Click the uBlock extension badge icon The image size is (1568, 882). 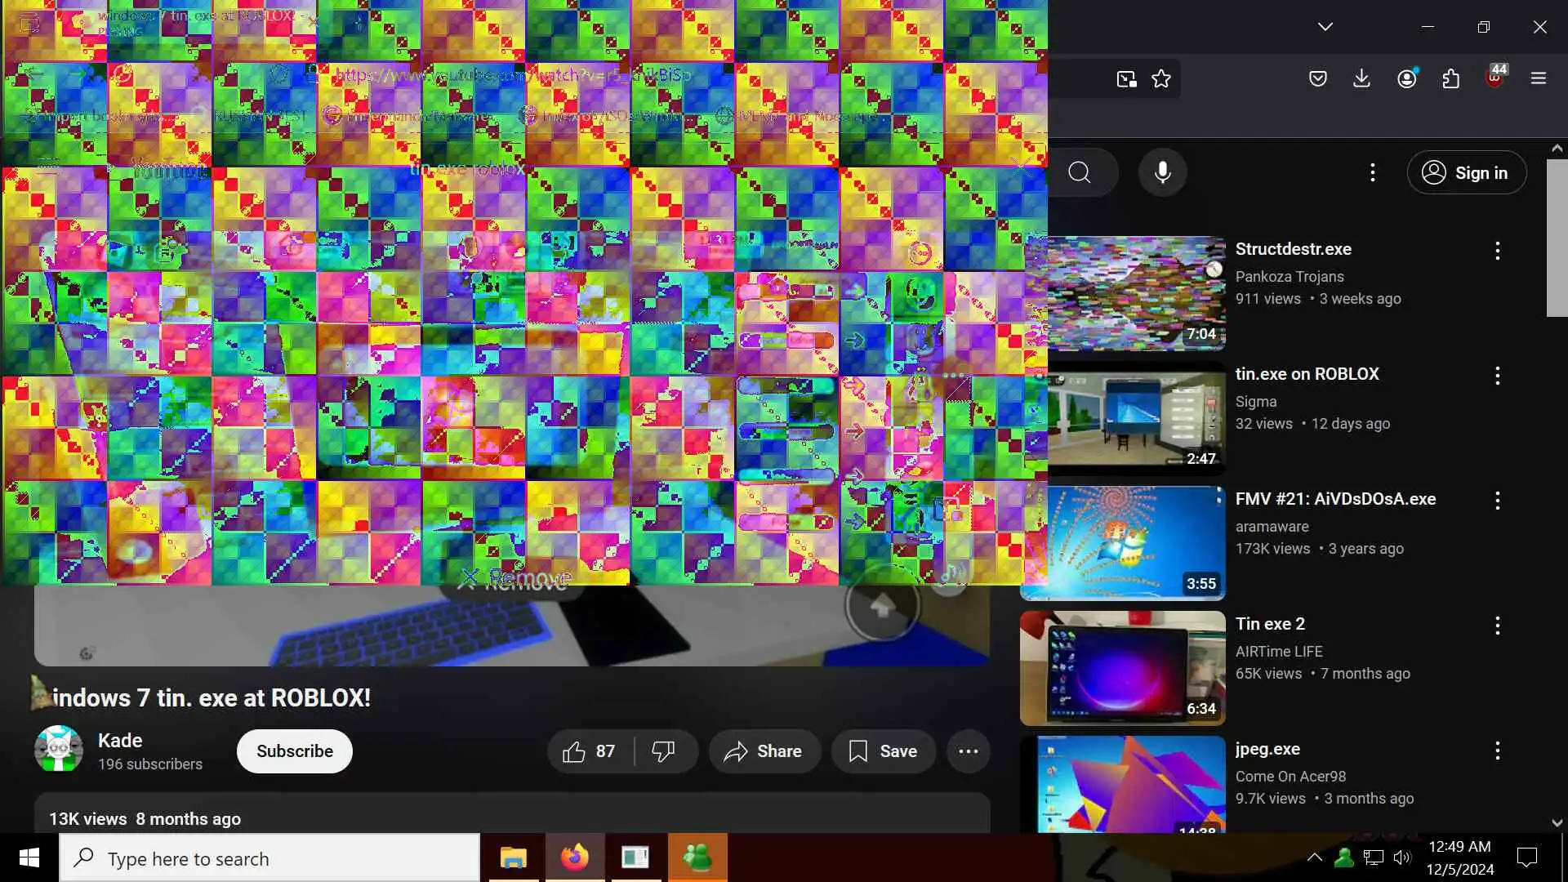1494,78
